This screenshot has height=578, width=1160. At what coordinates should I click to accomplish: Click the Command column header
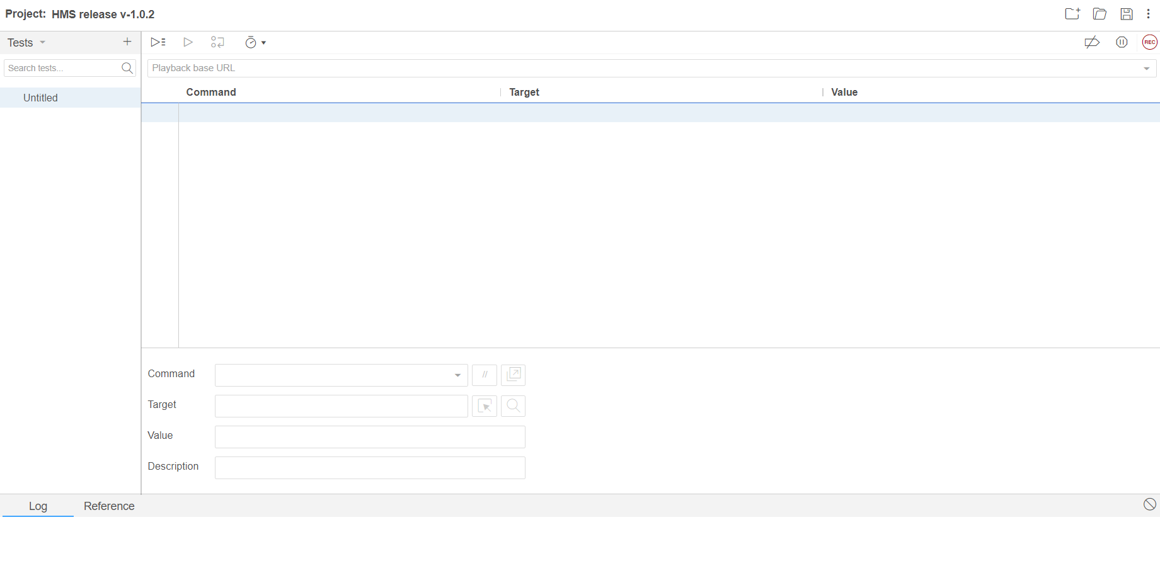tap(211, 92)
